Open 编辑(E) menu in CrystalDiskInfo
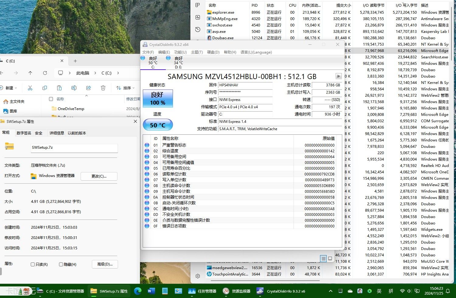This screenshot has height=298, width=456. 164,52
